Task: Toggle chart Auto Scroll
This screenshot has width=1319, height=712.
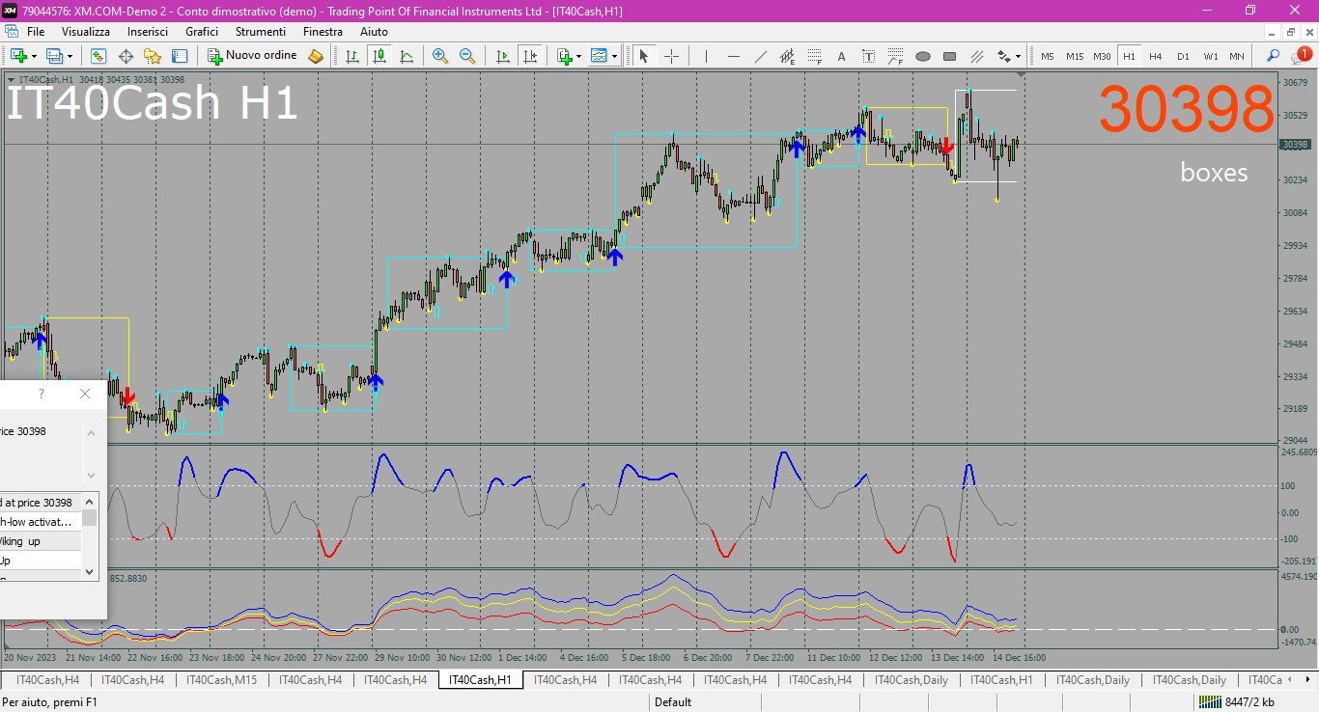Action: tap(502, 56)
